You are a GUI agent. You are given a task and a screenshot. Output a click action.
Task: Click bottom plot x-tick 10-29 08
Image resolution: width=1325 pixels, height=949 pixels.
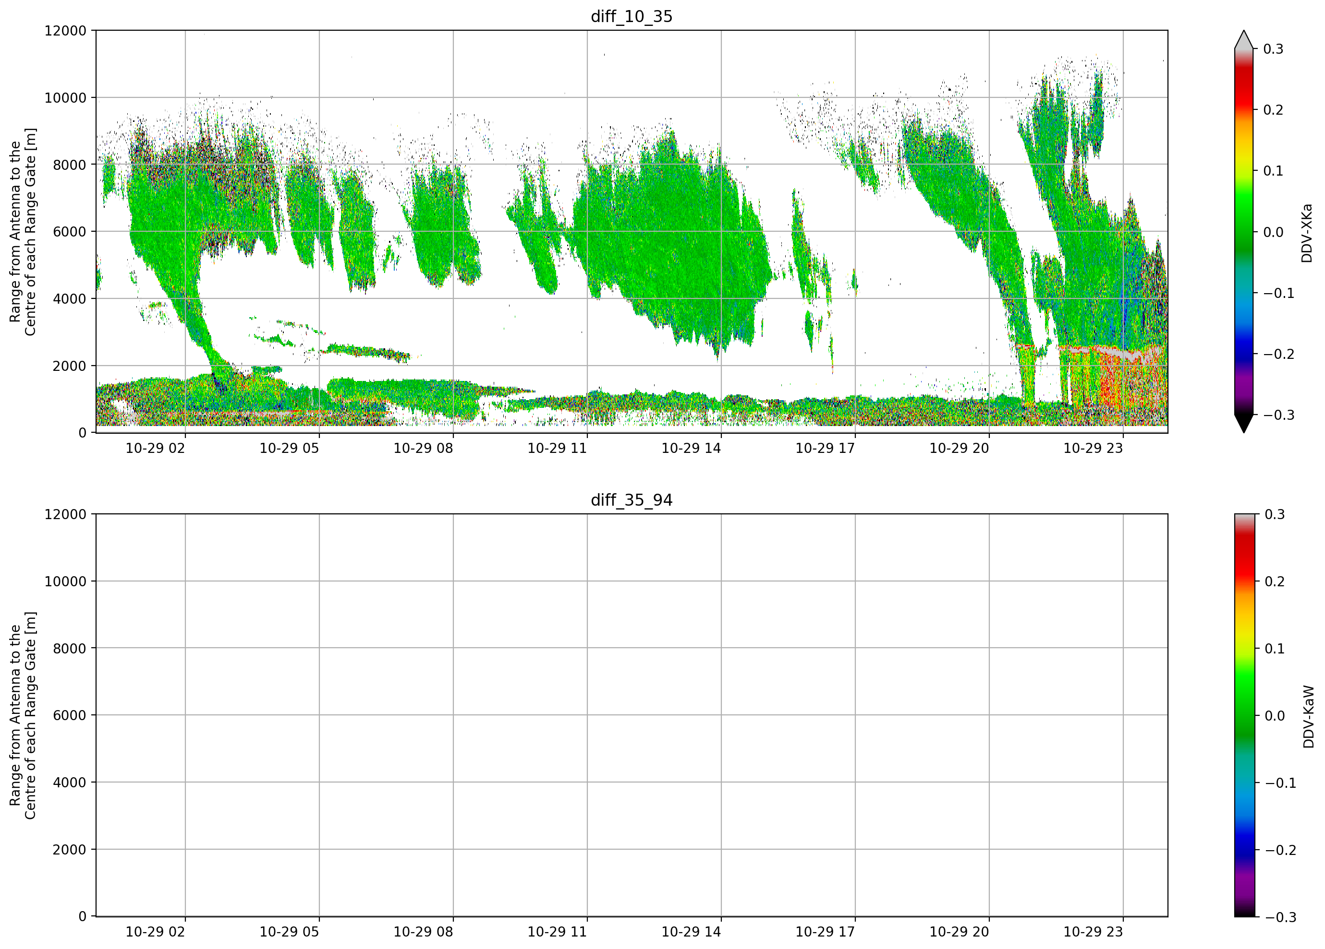[423, 932]
